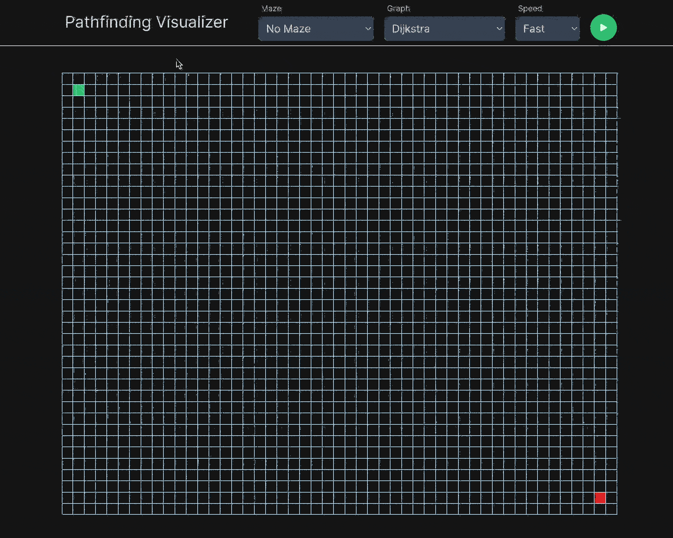Toggle wall on the grid's bottom-right corner cell

[x=611, y=509]
